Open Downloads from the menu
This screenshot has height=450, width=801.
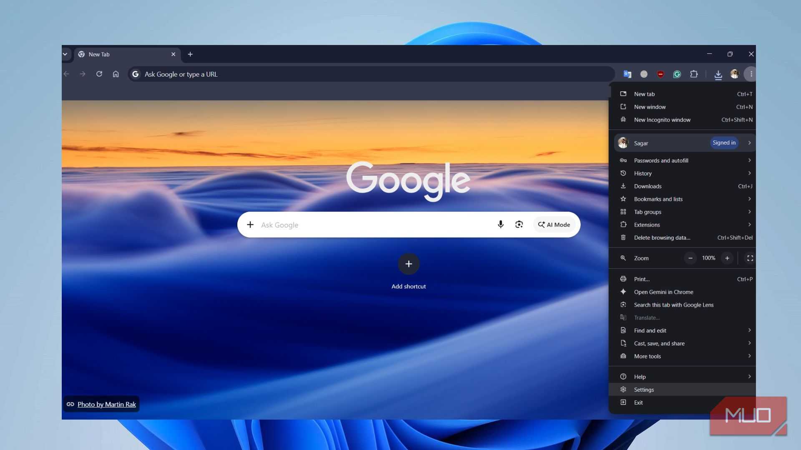(x=682, y=186)
